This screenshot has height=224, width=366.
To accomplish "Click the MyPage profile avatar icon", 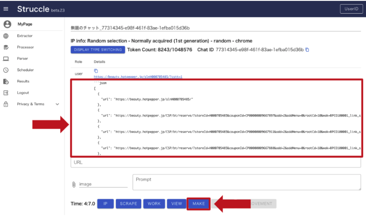I will [x=7, y=24].
